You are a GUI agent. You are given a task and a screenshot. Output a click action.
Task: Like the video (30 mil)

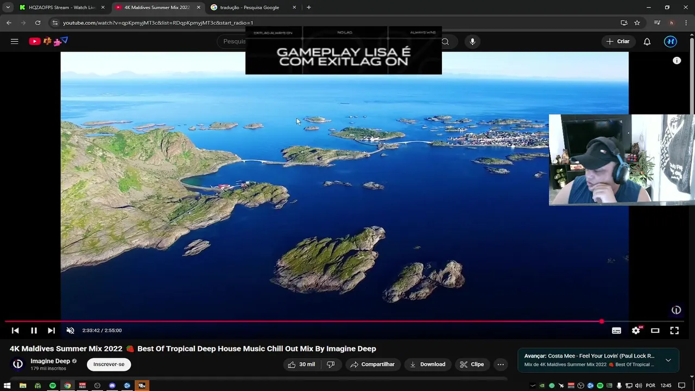click(301, 364)
